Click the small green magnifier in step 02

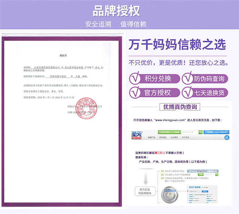pos(217,174)
